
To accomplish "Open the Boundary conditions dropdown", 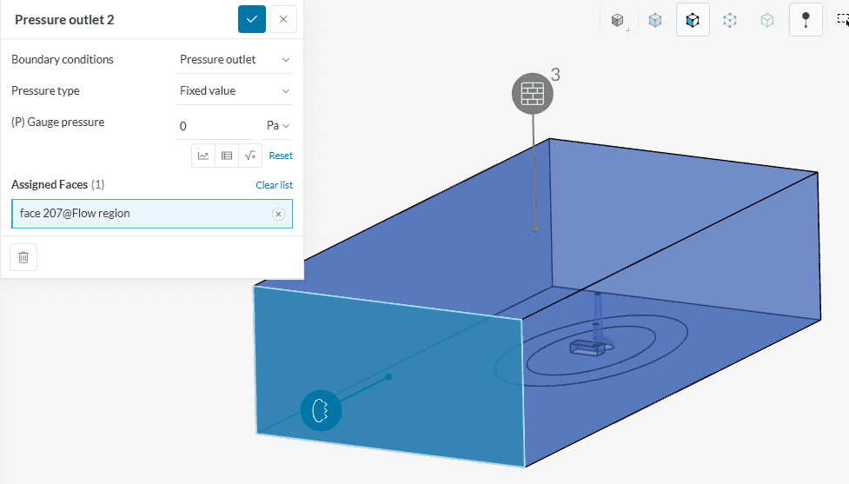I will 234,60.
